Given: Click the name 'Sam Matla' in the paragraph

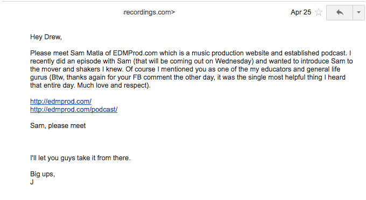Looking at the screenshot, I should tap(87, 53).
